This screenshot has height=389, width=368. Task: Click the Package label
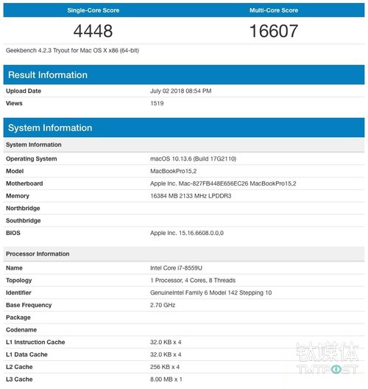pos(18,318)
